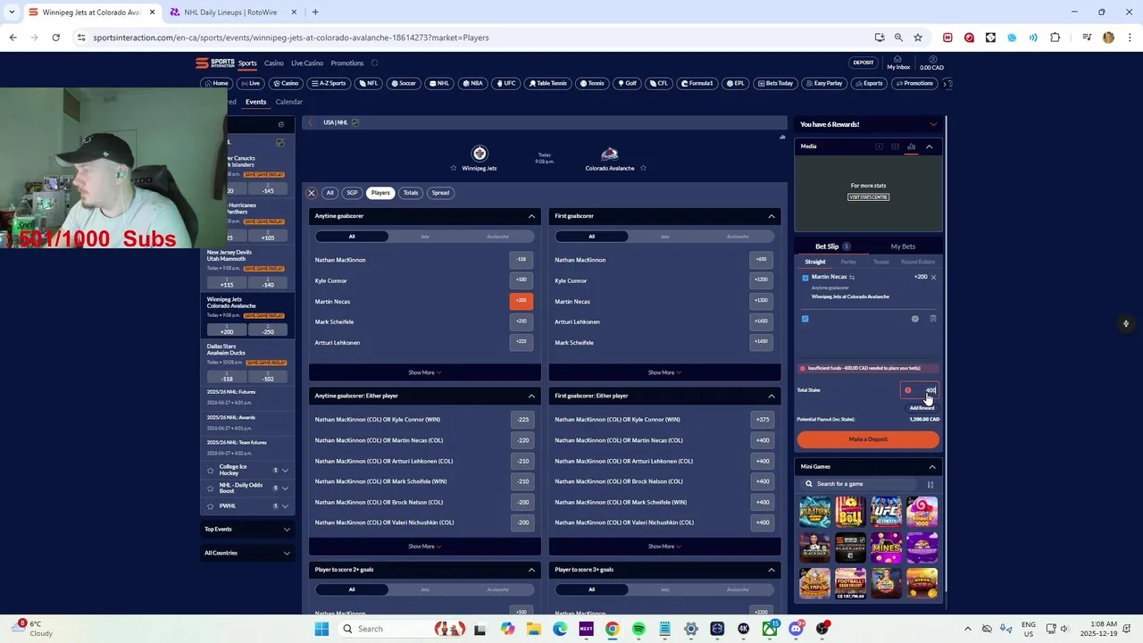The height and width of the screenshot is (643, 1143).
Task: Open Discord from the taskbar
Action: click(796, 629)
